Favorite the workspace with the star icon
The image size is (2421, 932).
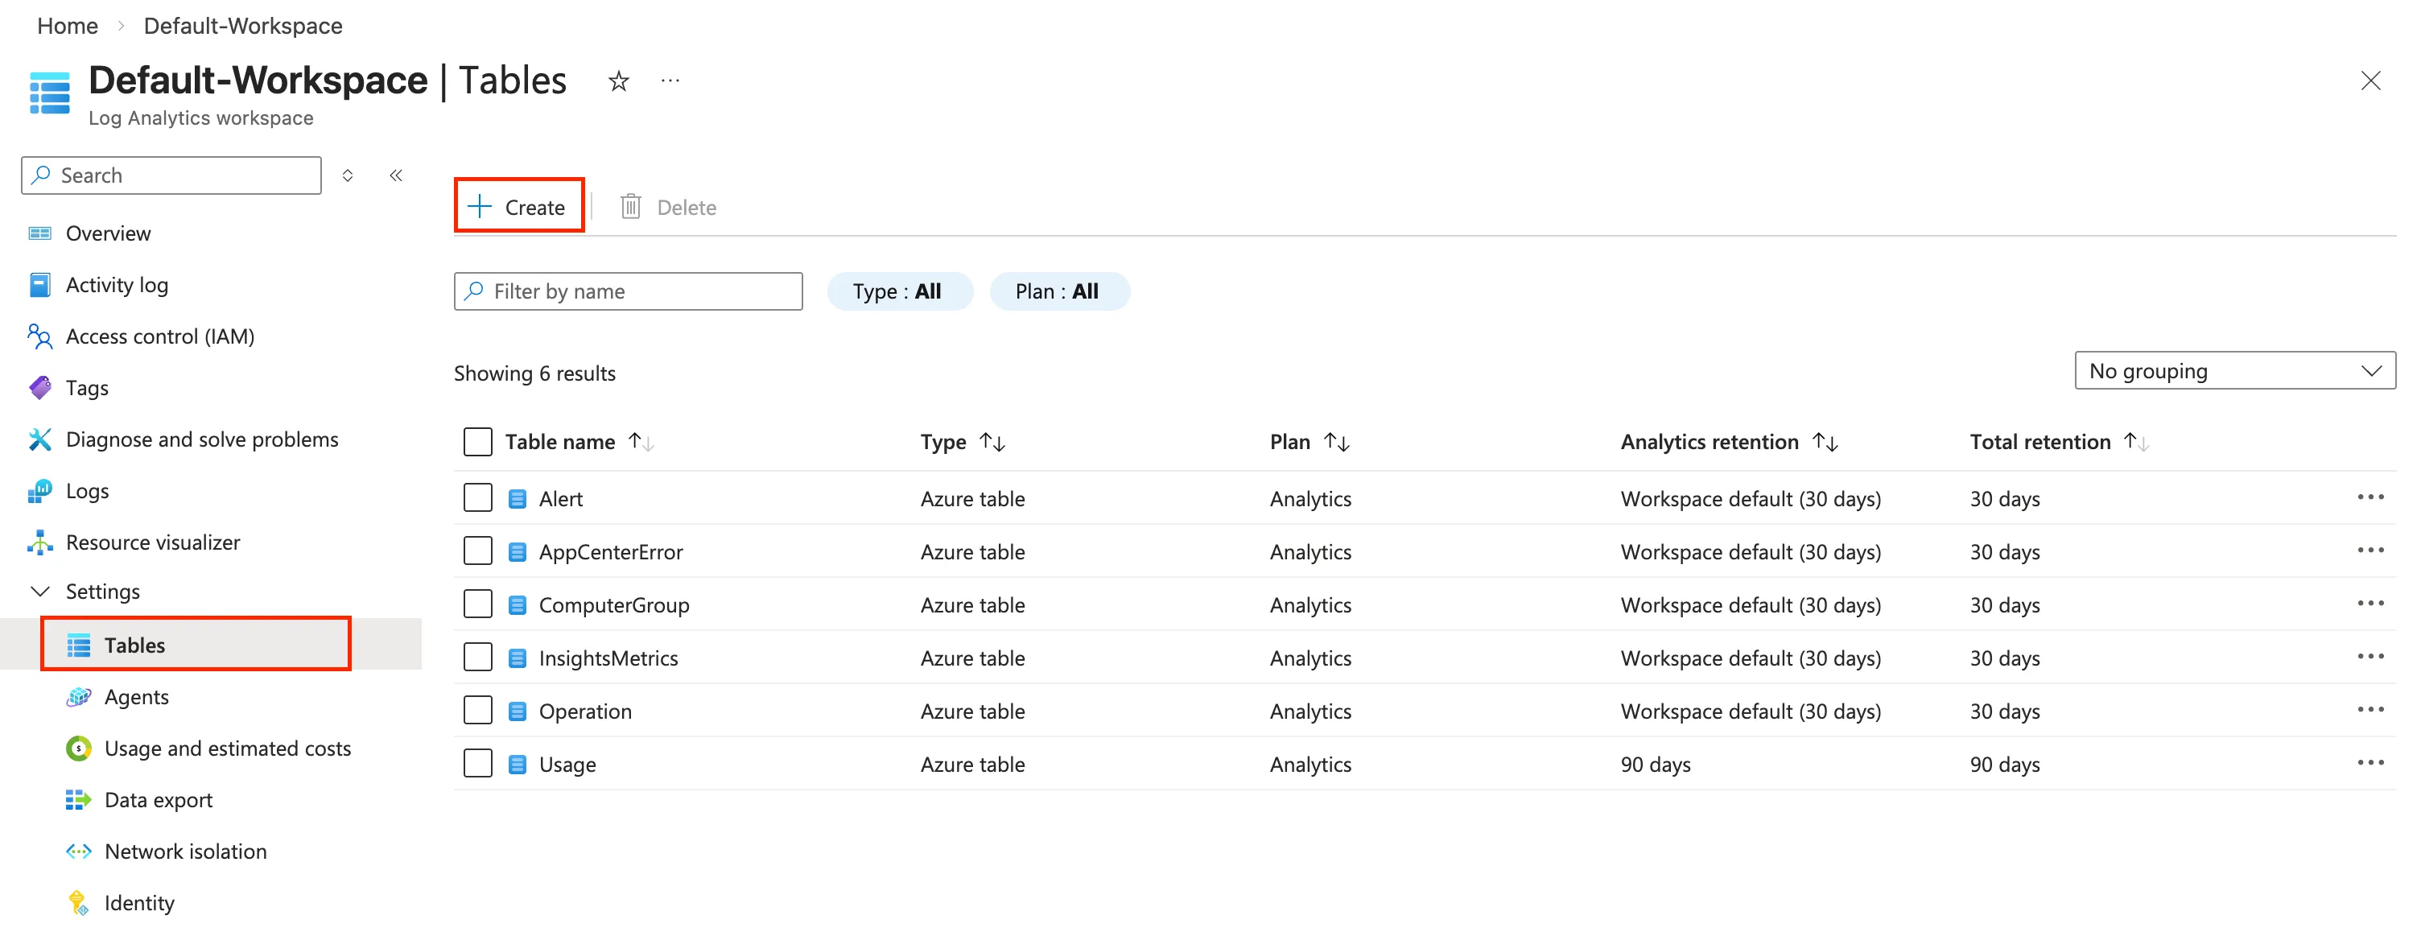[x=618, y=82]
